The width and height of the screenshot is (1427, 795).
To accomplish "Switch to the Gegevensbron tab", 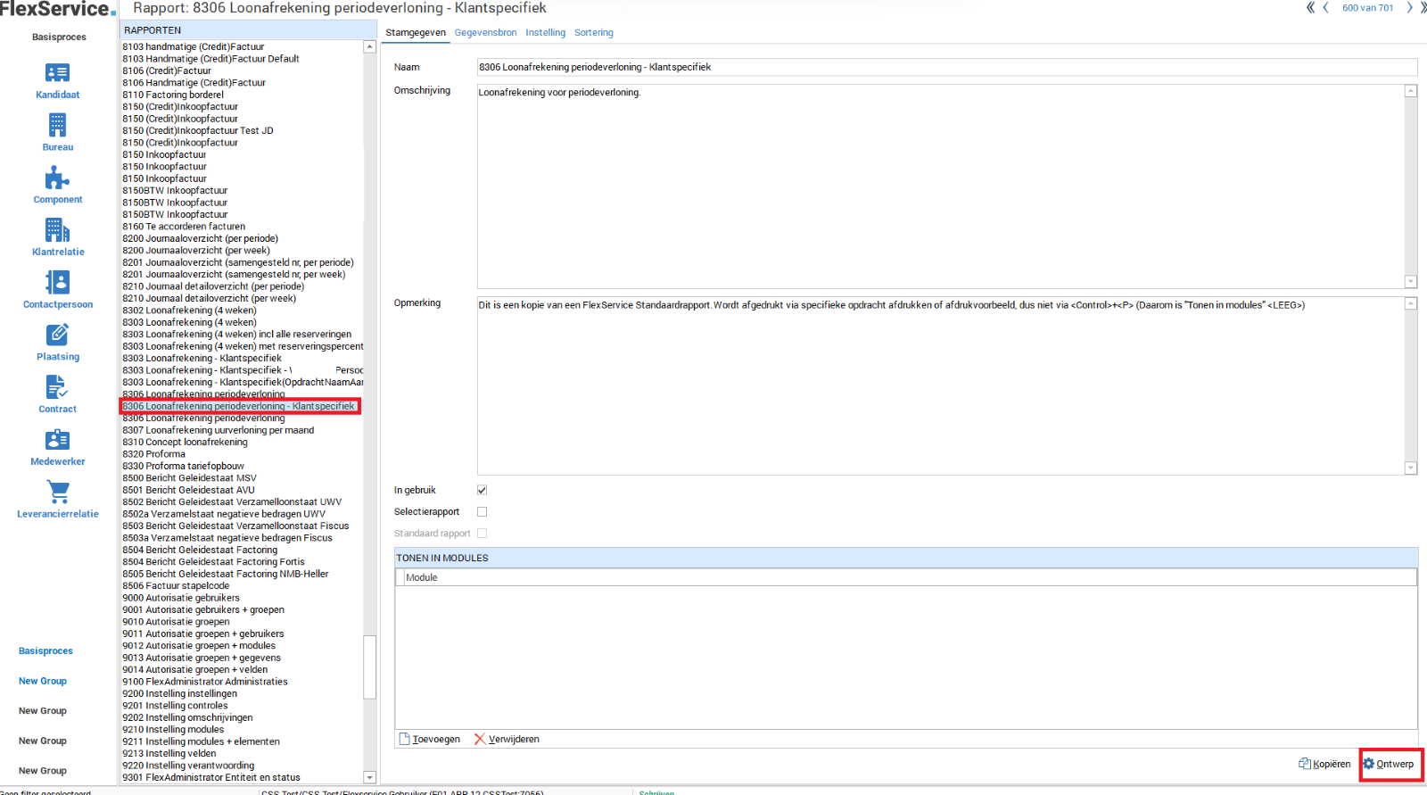I will (x=485, y=33).
